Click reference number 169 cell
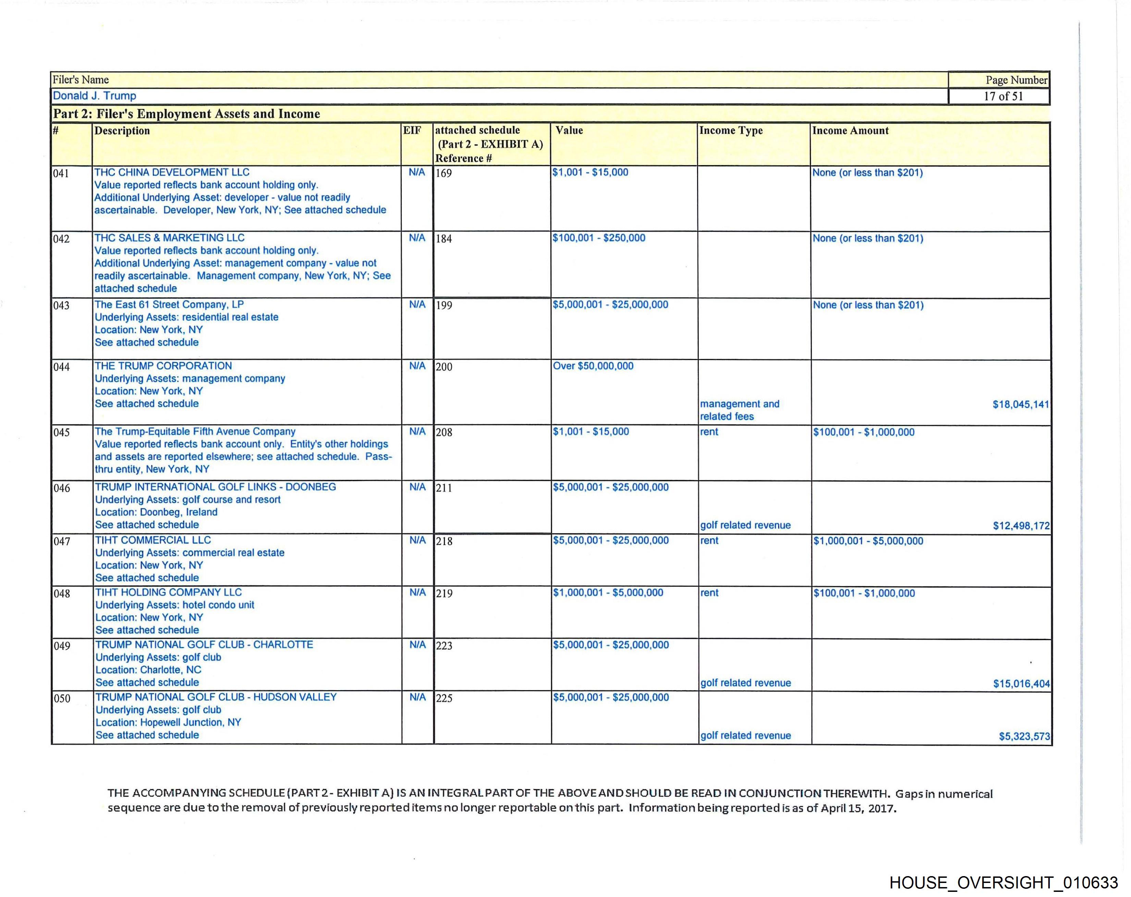Screen dimensions: 1131x897 pyautogui.click(x=444, y=173)
